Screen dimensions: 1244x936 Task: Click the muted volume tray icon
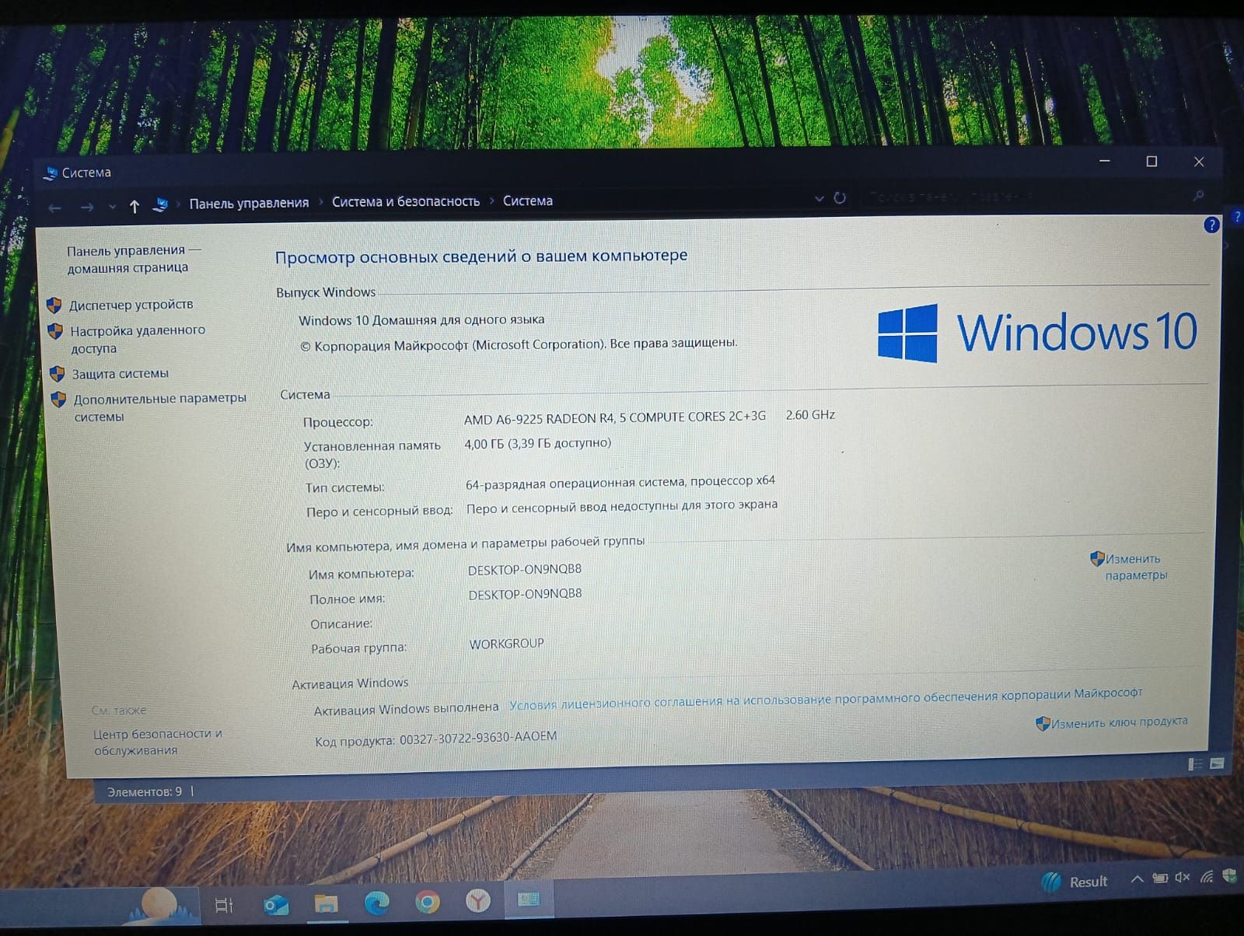click(x=1183, y=878)
